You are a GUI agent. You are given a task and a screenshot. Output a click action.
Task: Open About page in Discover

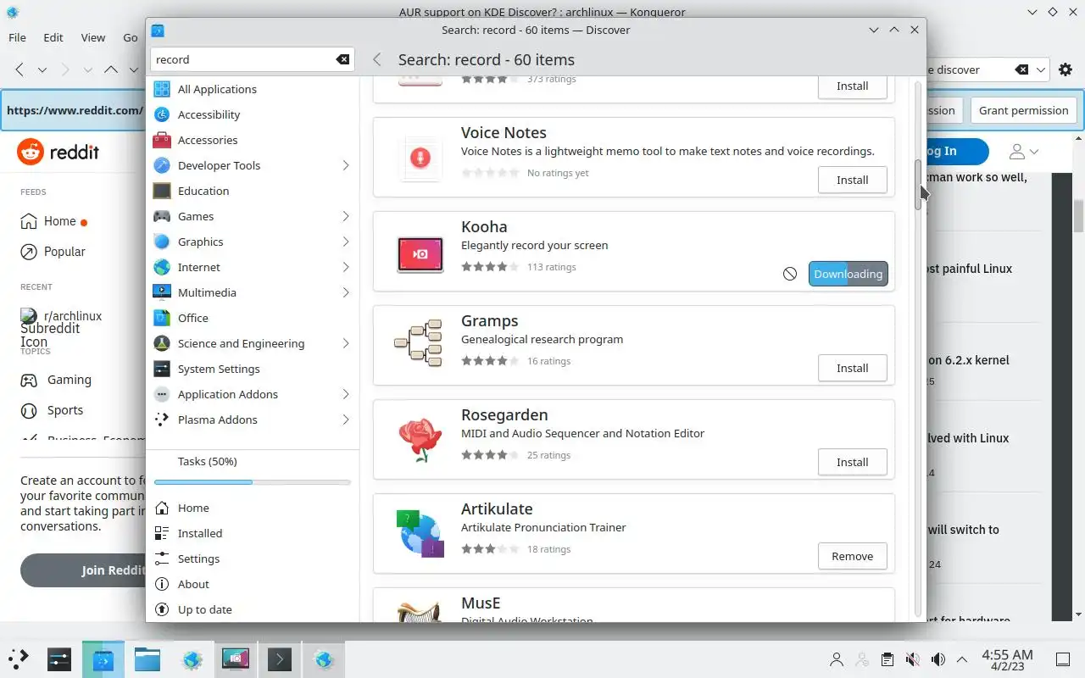[x=253, y=584]
